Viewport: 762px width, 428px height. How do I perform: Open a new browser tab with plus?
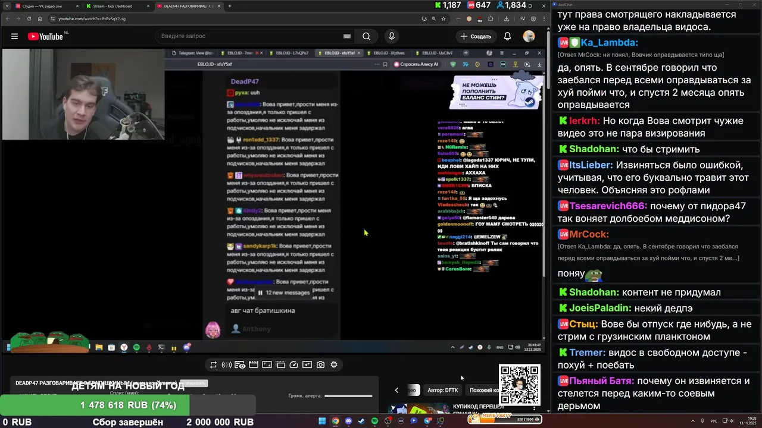[230, 6]
